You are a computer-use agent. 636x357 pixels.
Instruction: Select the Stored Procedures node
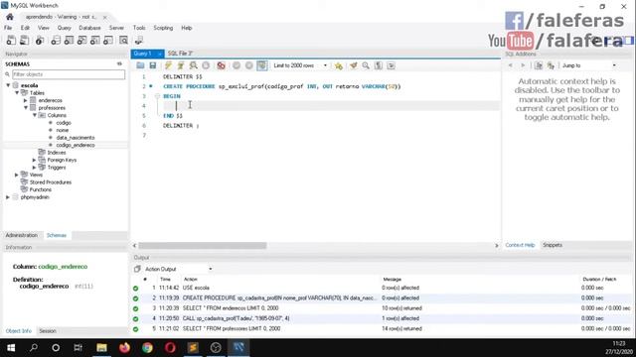51,182
